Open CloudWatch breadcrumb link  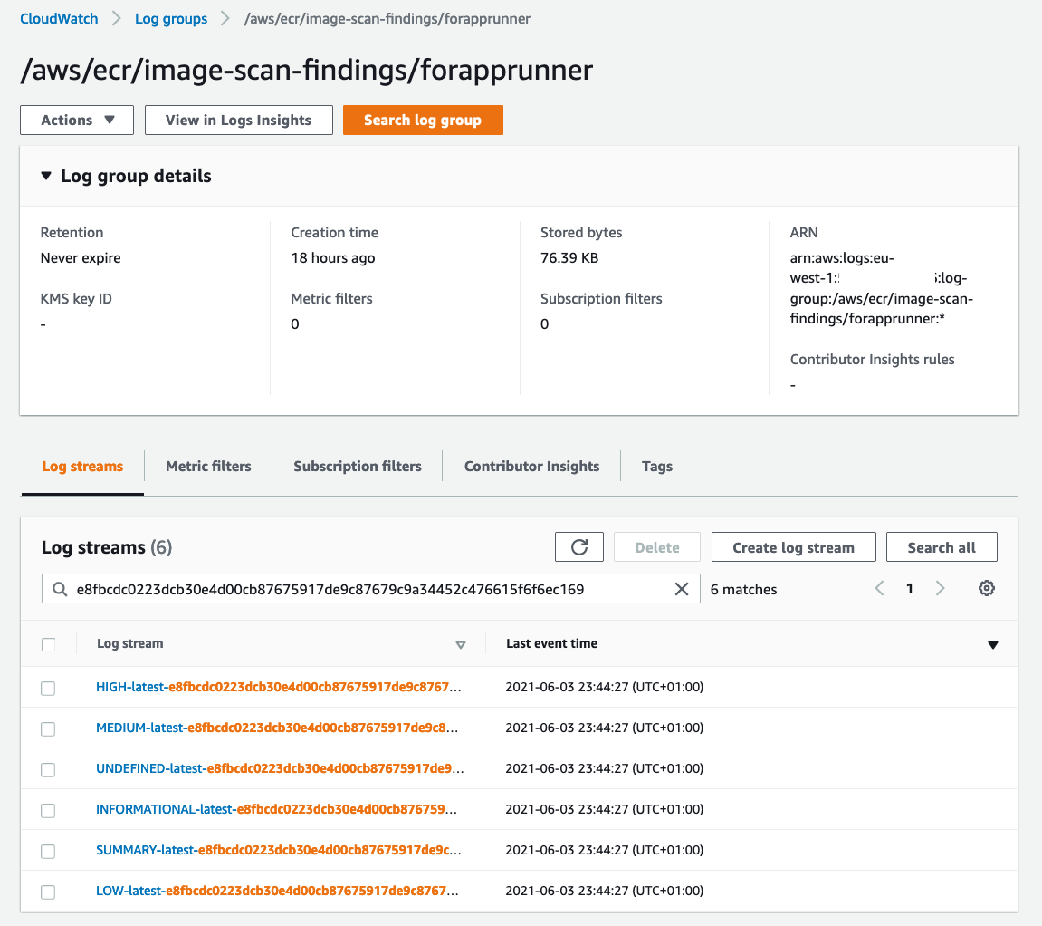[x=59, y=19]
